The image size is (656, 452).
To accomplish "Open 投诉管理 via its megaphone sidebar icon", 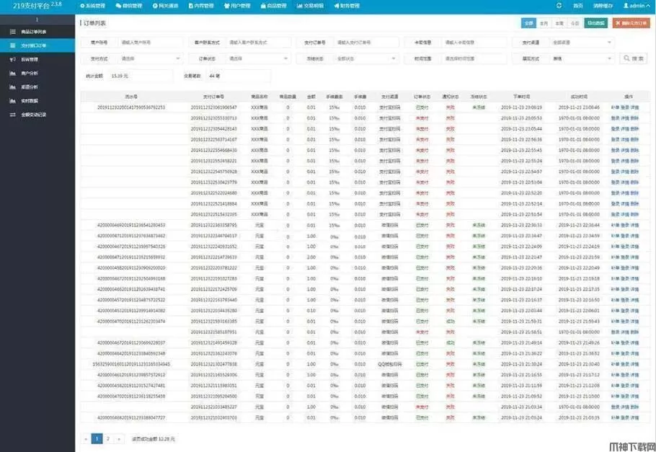I will pyautogui.click(x=13, y=59).
